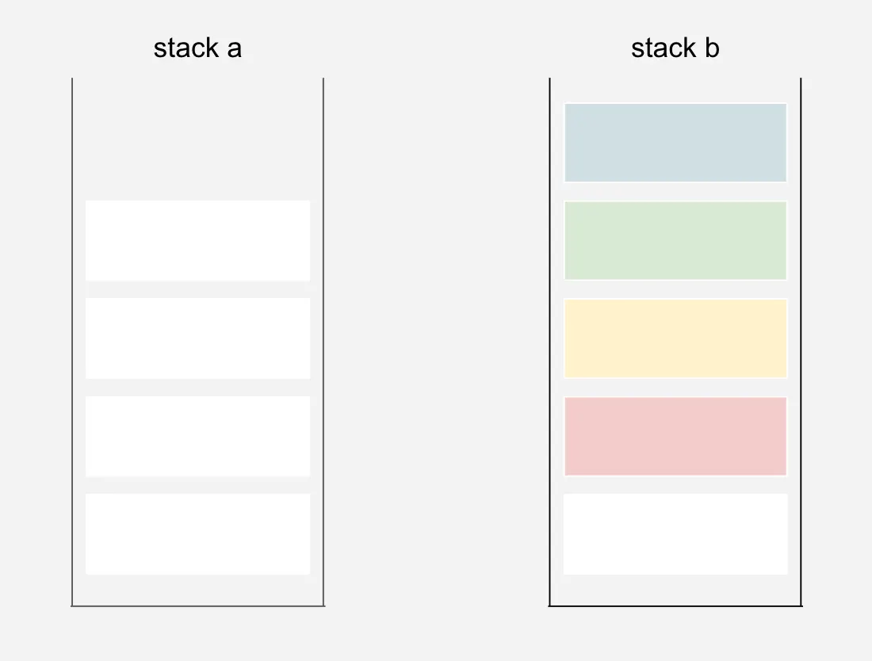Click the left wall line of stack b

pyautogui.click(x=549, y=341)
